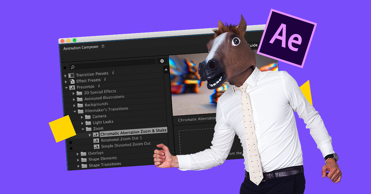Click the Filmmaker's Transitions folder icon

tap(81, 111)
